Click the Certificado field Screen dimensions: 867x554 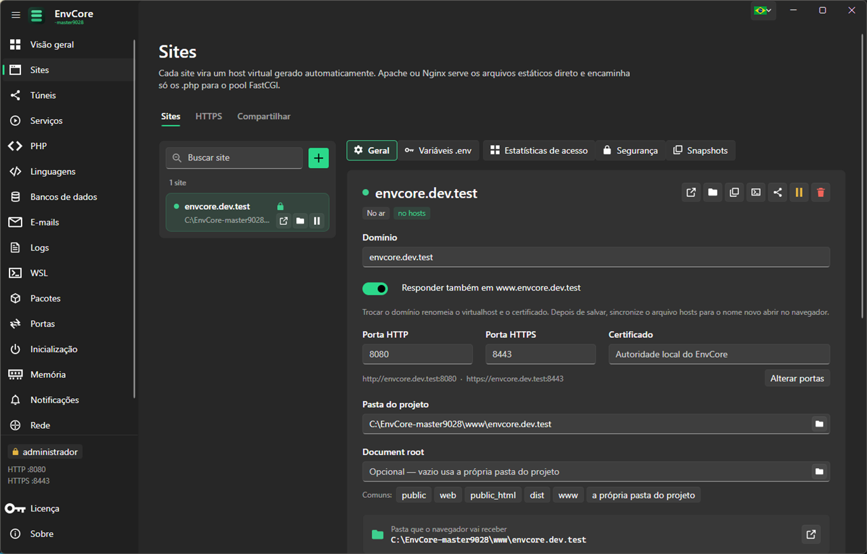(719, 354)
